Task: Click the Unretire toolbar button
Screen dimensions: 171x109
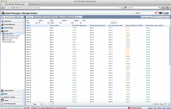Action: tap(62, 17)
